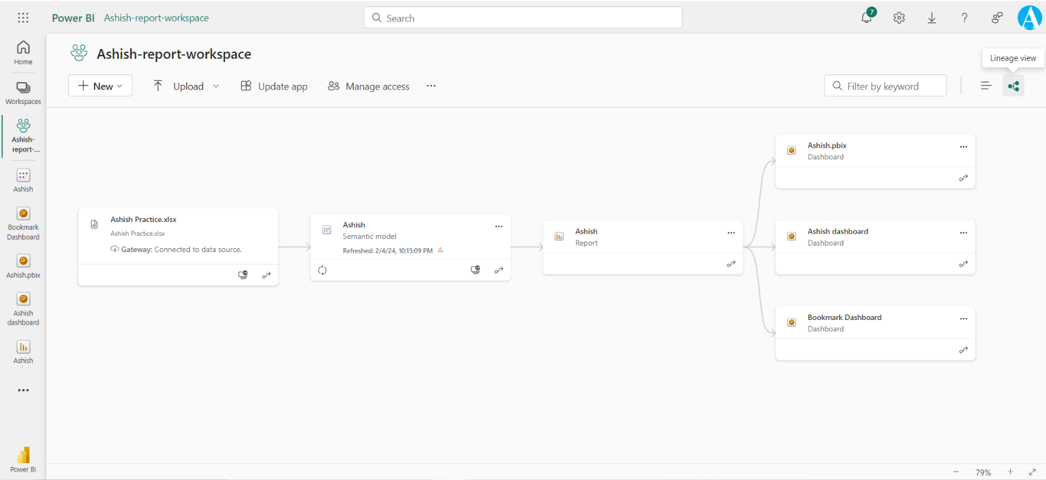Switch to Lineage view
Screen dimensions: 1046x480
point(1013,86)
